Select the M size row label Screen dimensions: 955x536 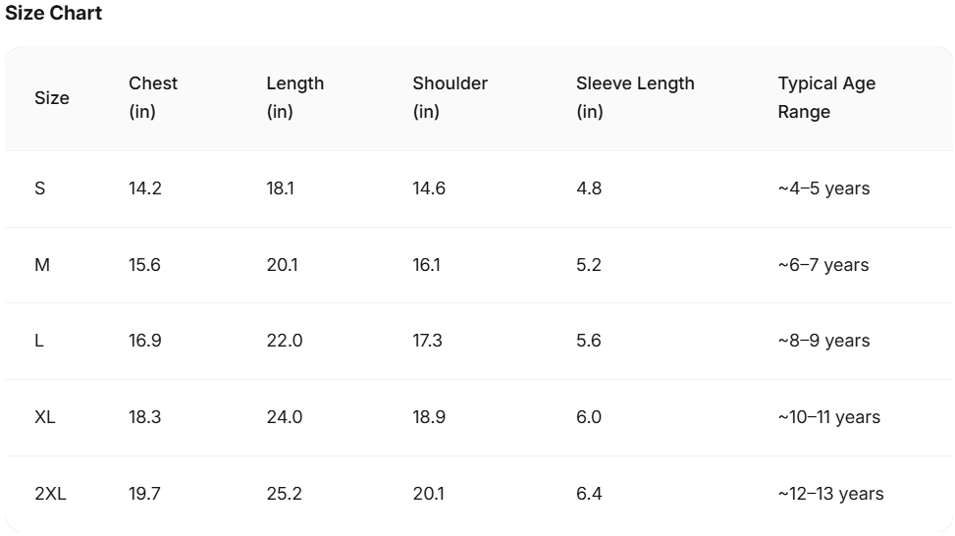(42, 265)
